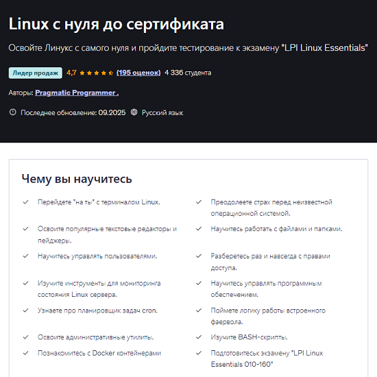
Task: Click text 'Подготовитеськ экзамену "LPI Linux Essentials 010-160"'
Action: point(267,358)
